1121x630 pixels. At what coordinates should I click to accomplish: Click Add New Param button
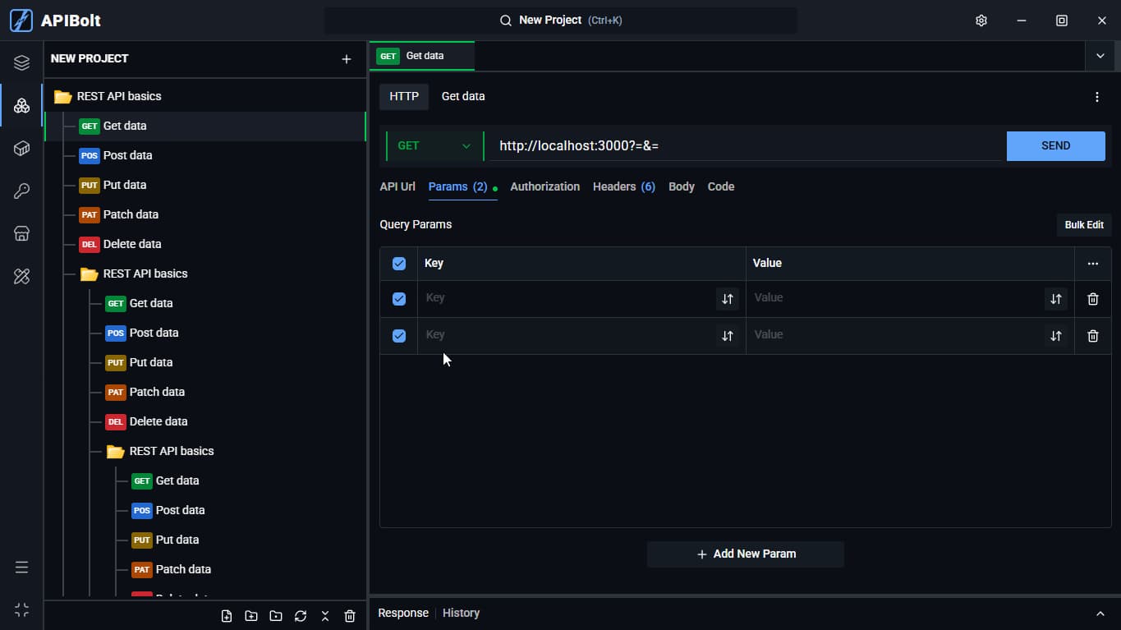pos(746,554)
